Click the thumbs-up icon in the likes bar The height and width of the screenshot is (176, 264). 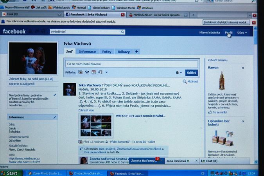(x=81, y=149)
